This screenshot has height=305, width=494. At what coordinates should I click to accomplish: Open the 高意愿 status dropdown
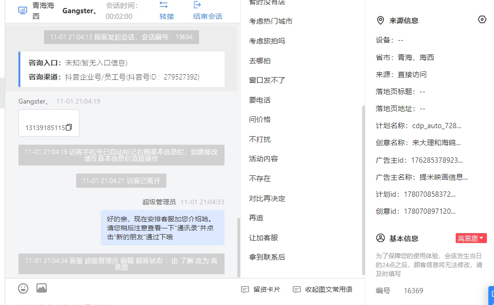pyautogui.click(x=471, y=238)
